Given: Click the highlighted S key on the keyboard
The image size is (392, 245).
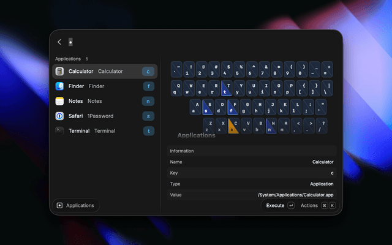Looking at the screenshot, I should pos(208,107).
